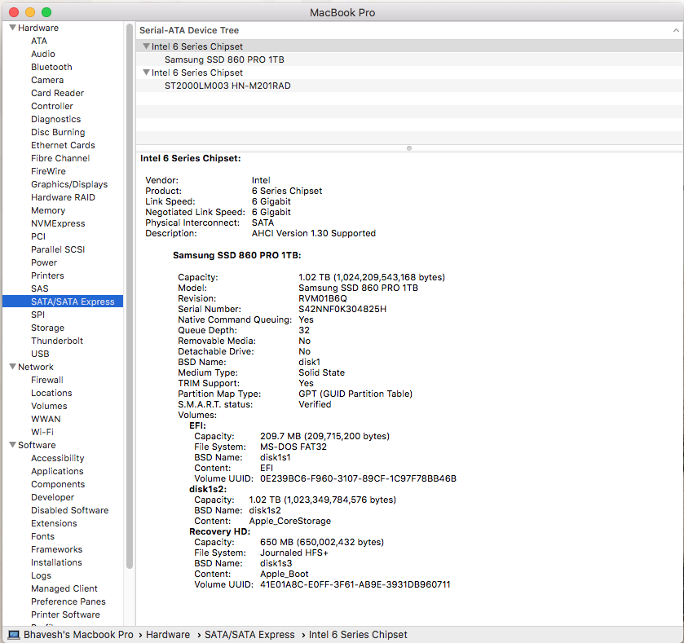684x643 pixels.
Task: Select Power in the sidebar
Action: [44, 262]
